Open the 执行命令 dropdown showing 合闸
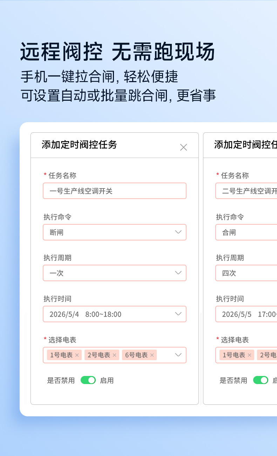Viewport: 277px width, 456px height. [x=246, y=232]
